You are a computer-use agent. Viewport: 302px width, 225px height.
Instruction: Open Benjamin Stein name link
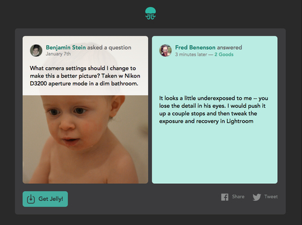pyautogui.click(x=66, y=47)
